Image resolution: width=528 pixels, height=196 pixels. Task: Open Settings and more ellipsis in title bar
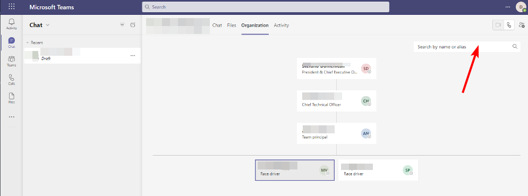pos(508,7)
